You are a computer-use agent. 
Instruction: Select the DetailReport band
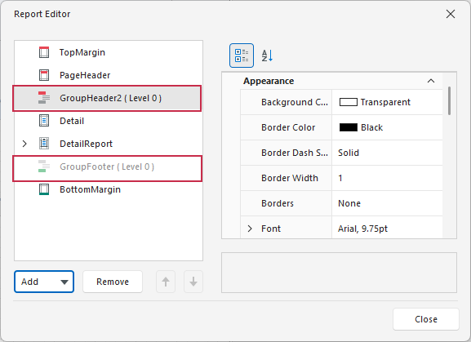point(109,144)
